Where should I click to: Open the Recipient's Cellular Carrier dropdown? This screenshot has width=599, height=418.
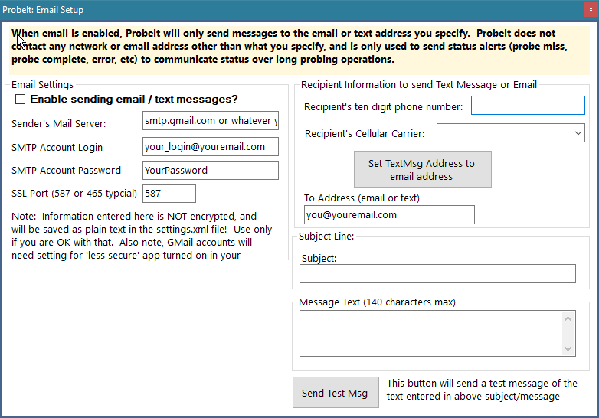[511, 133]
